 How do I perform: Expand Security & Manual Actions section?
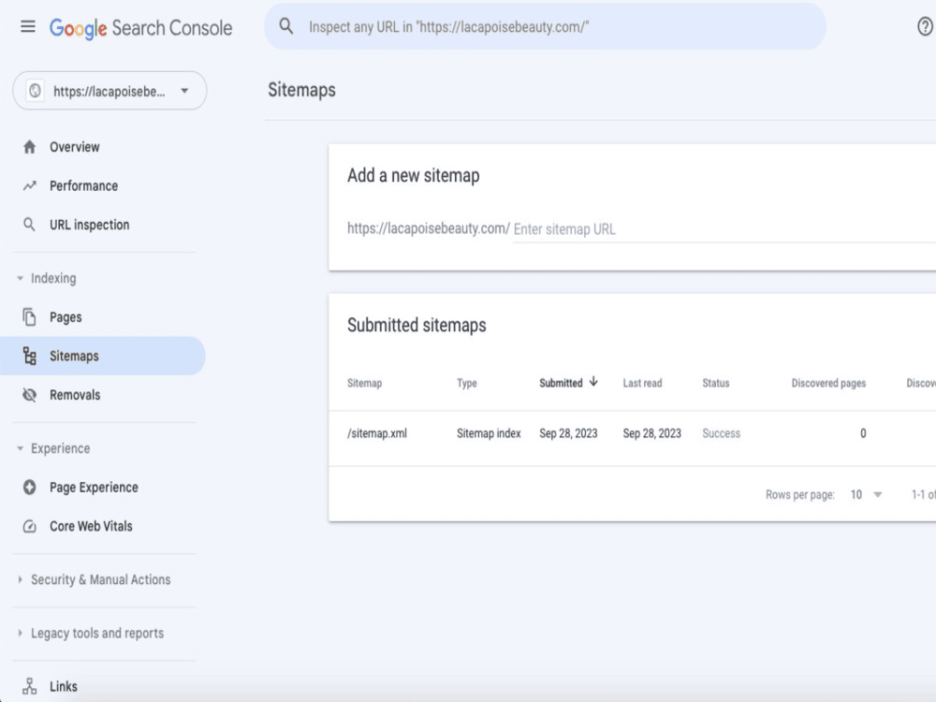pos(21,579)
